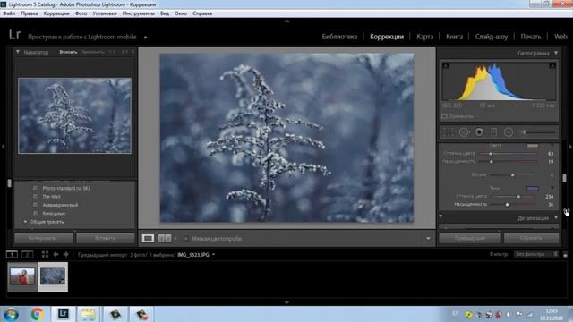Viewport: 573px width, 322px height.
Task: Collapse the Histogram panel triangle
Action: pos(556,54)
